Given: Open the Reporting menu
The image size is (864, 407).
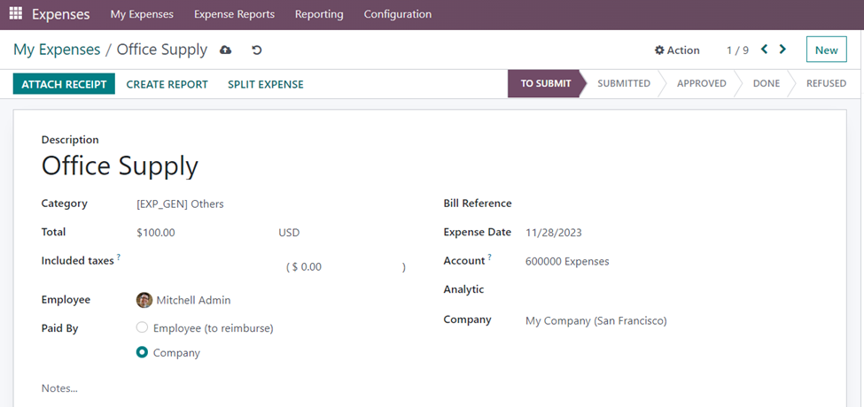Looking at the screenshot, I should (319, 14).
